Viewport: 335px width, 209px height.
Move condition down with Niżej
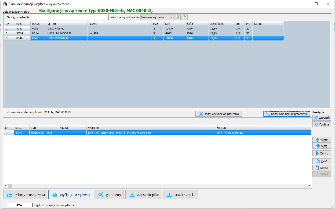[x=321, y=146]
